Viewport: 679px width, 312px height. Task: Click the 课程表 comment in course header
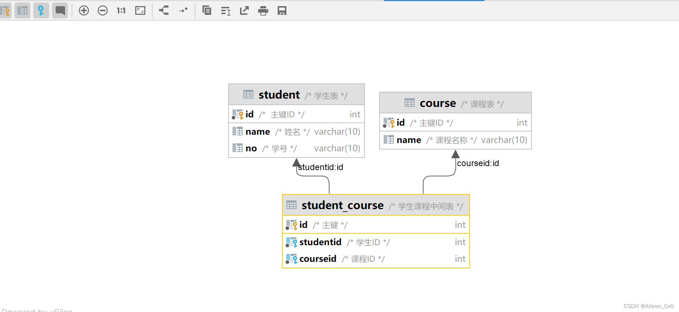[x=482, y=104]
